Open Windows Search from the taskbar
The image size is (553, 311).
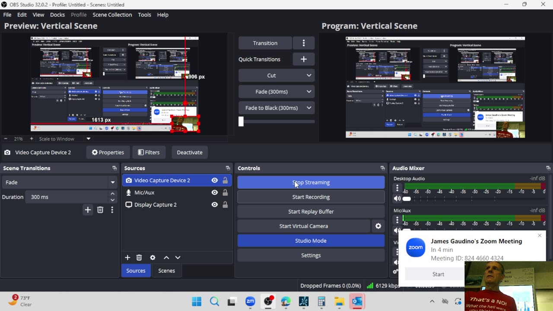[x=214, y=301]
